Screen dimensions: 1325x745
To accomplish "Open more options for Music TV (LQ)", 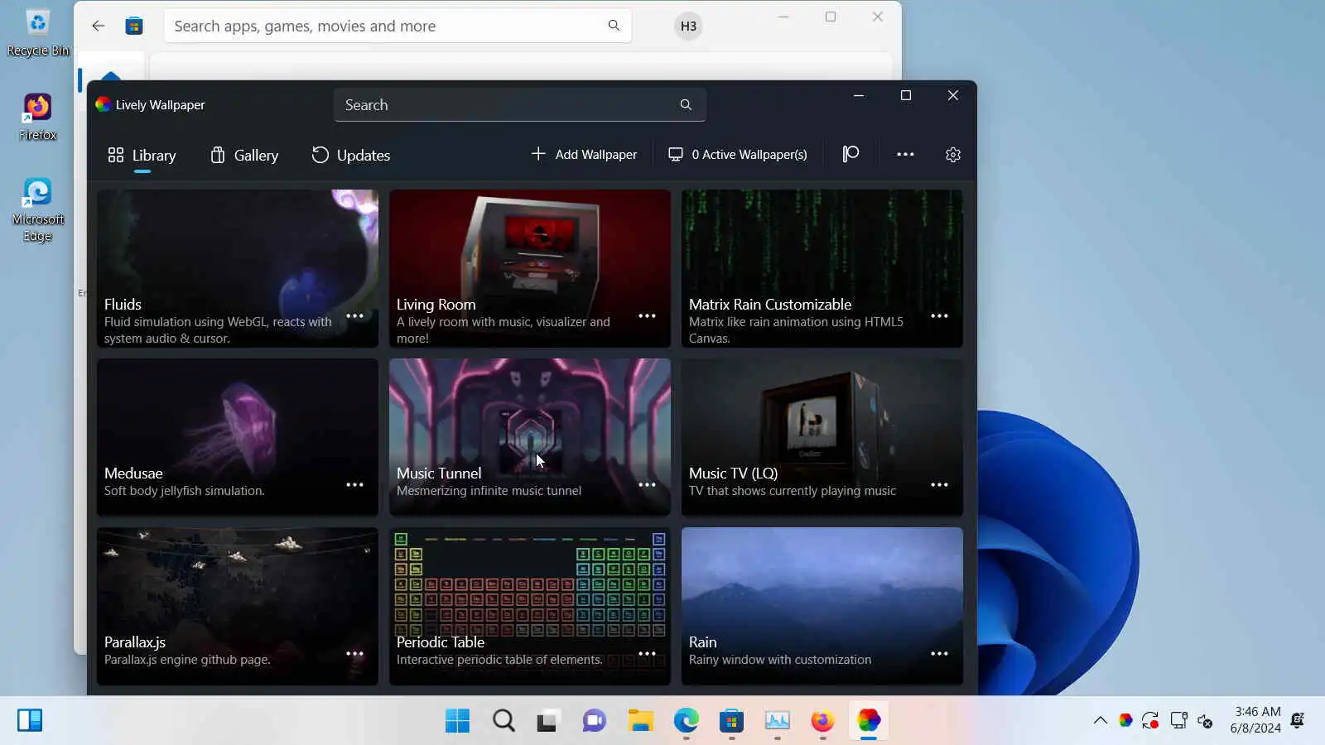I will coord(939,485).
